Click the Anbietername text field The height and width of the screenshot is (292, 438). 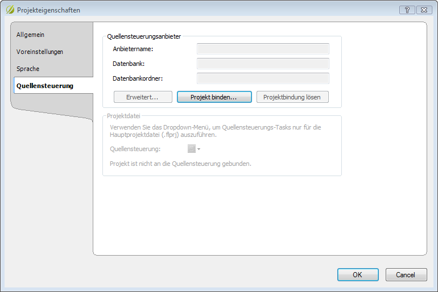click(263, 49)
